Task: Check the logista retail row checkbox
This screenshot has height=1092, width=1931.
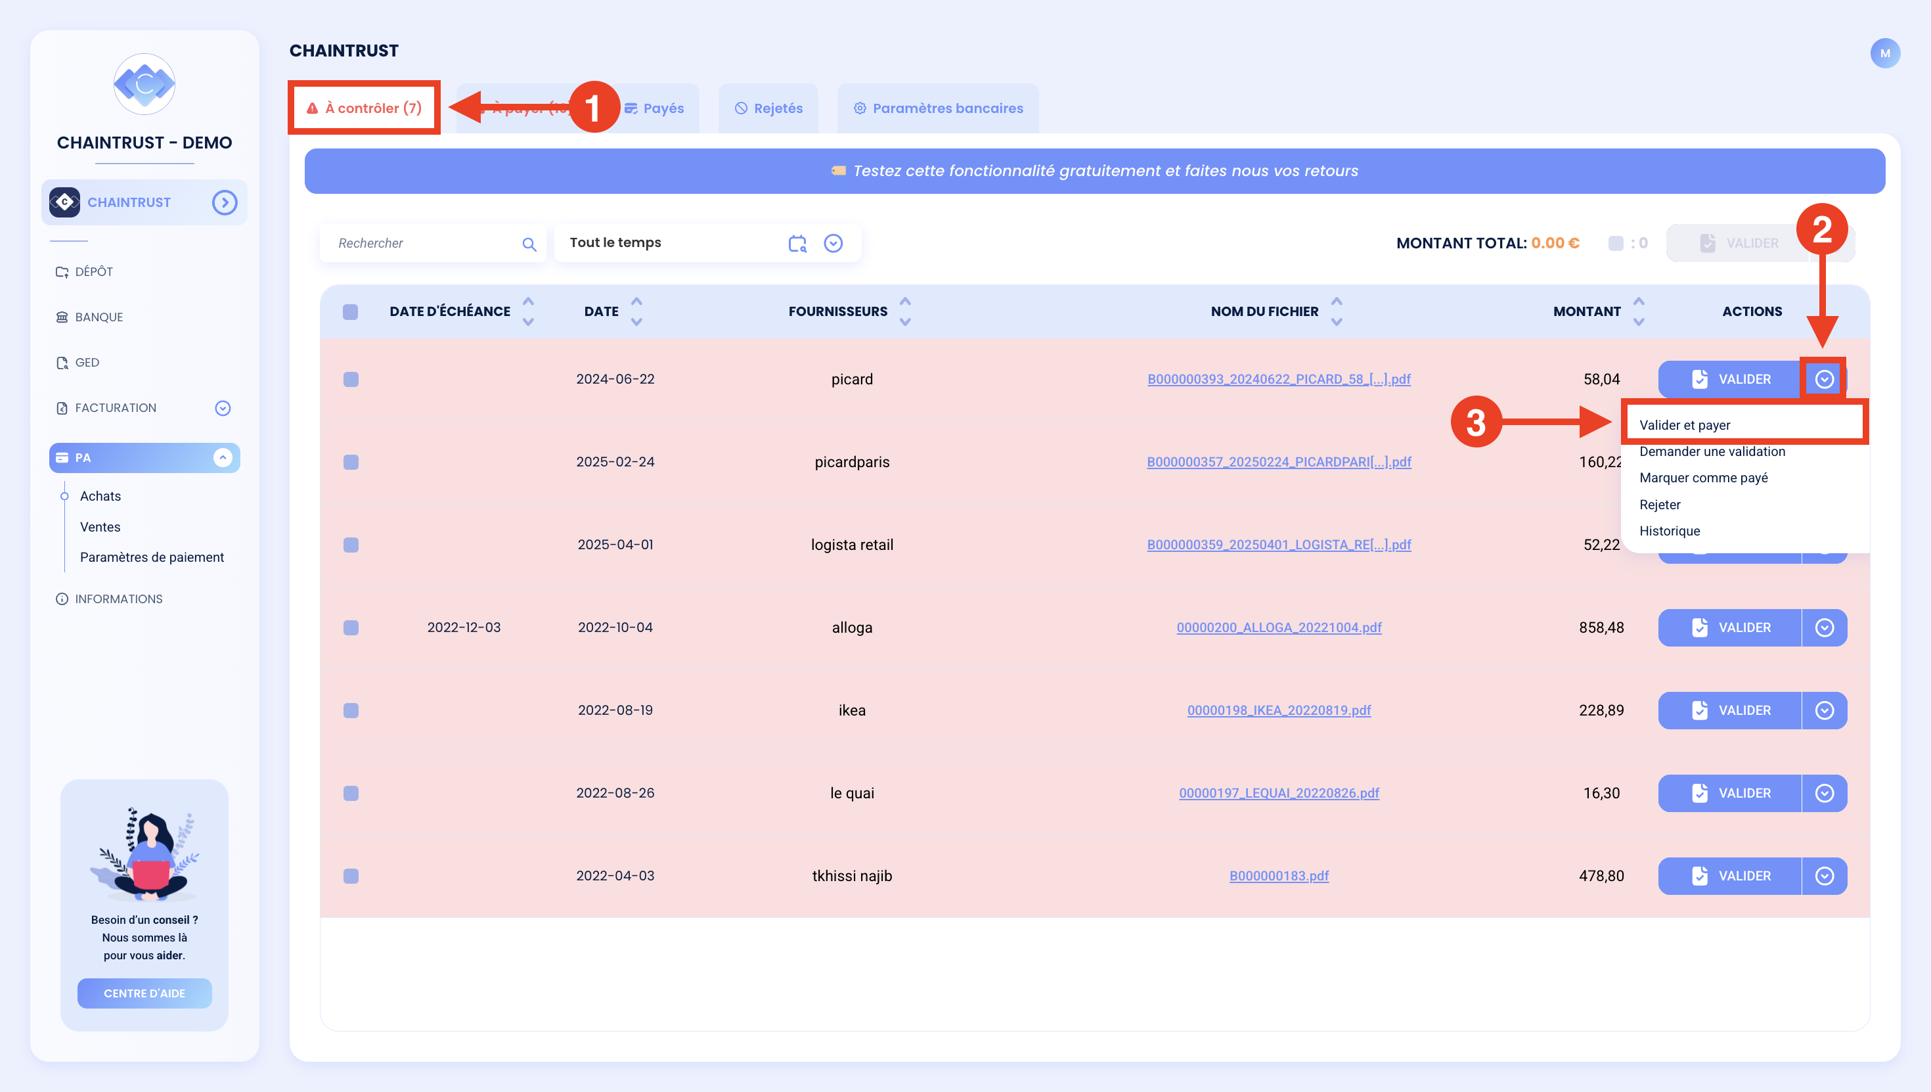Action: [351, 545]
